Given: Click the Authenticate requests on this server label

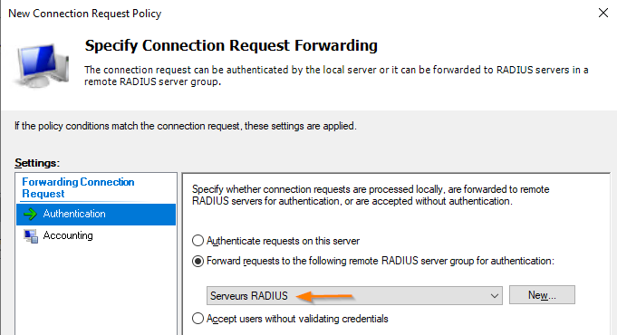Looking at the screenshot, I should coord(283,241).
